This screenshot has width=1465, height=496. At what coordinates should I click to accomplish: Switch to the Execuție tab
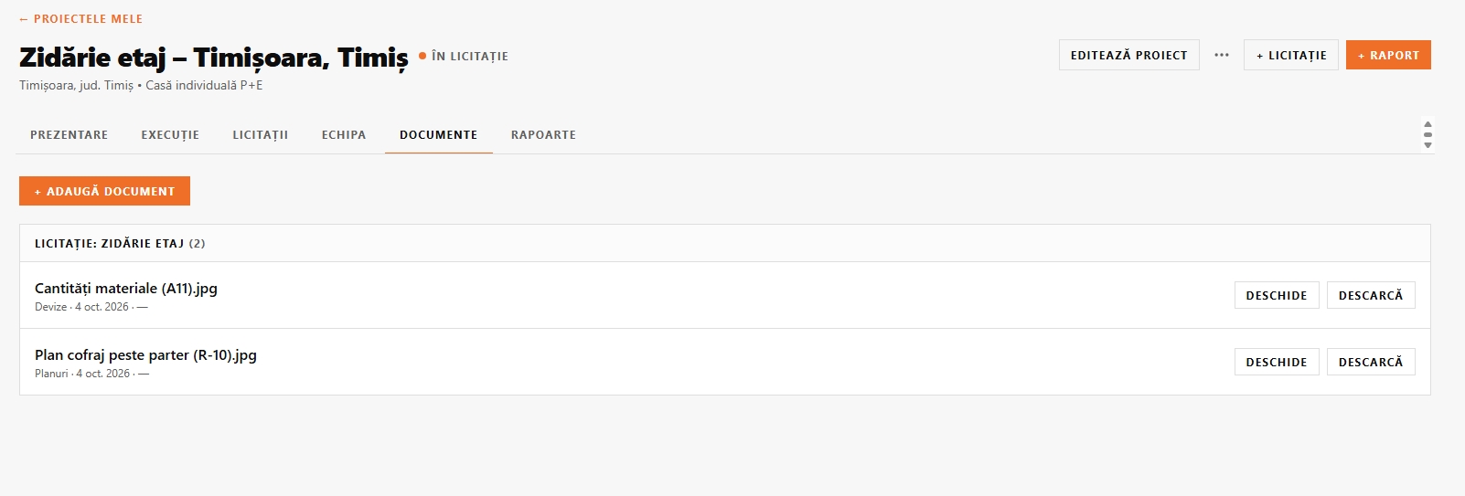pos(170,134)
